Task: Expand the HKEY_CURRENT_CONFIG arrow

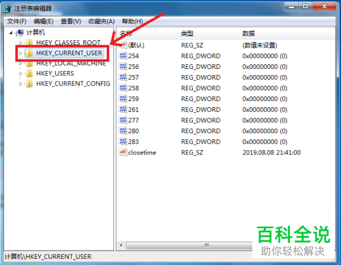Action: [x=20, y=84]
